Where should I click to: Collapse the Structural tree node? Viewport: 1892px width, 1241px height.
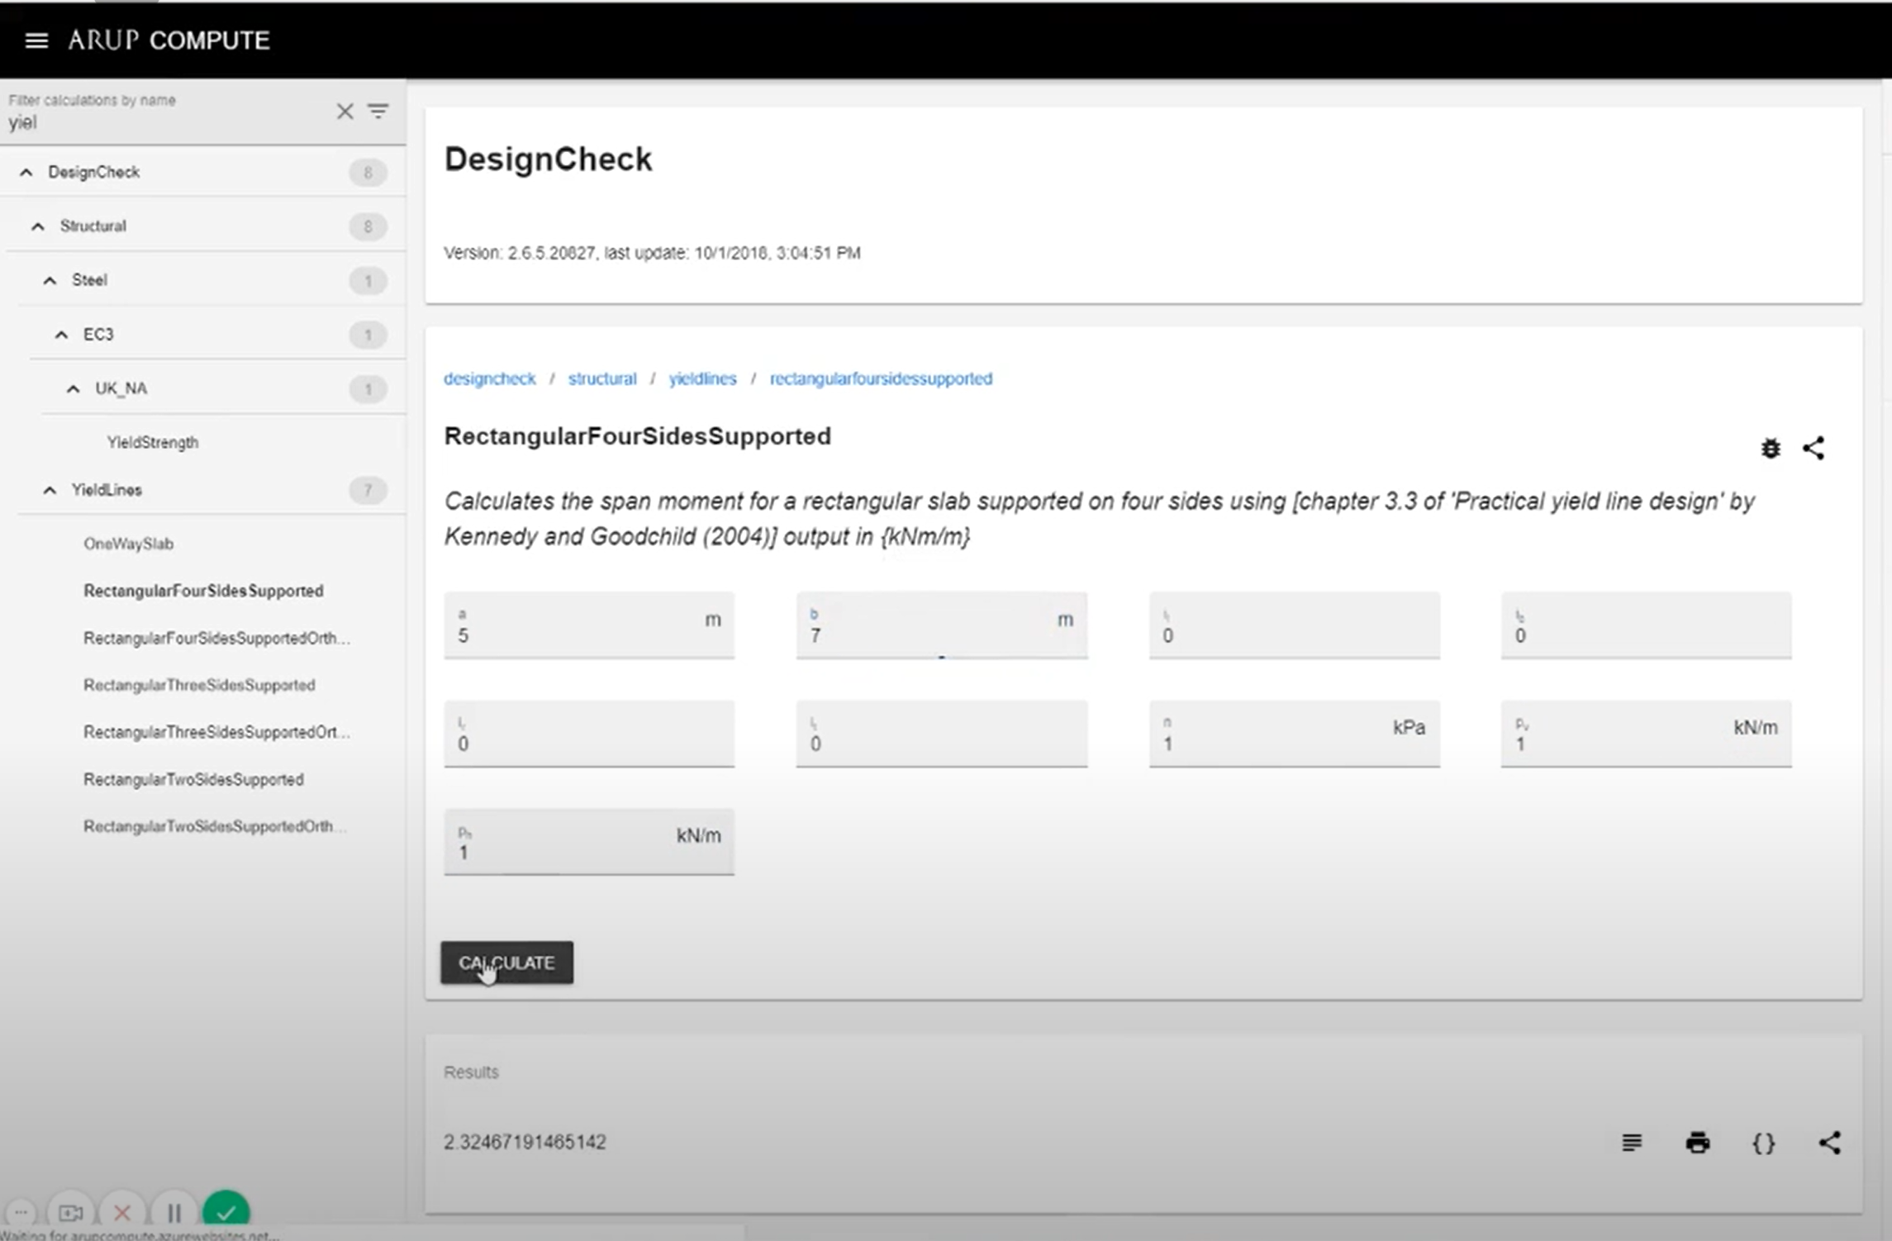(x=38, y=226)
